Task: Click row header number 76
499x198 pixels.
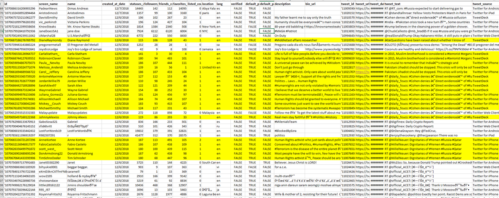Action: coord(2,40)
